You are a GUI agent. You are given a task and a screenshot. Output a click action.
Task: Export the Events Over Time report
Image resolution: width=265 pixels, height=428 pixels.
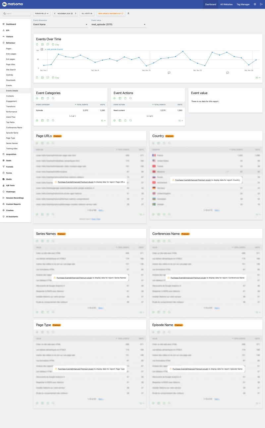37,44
